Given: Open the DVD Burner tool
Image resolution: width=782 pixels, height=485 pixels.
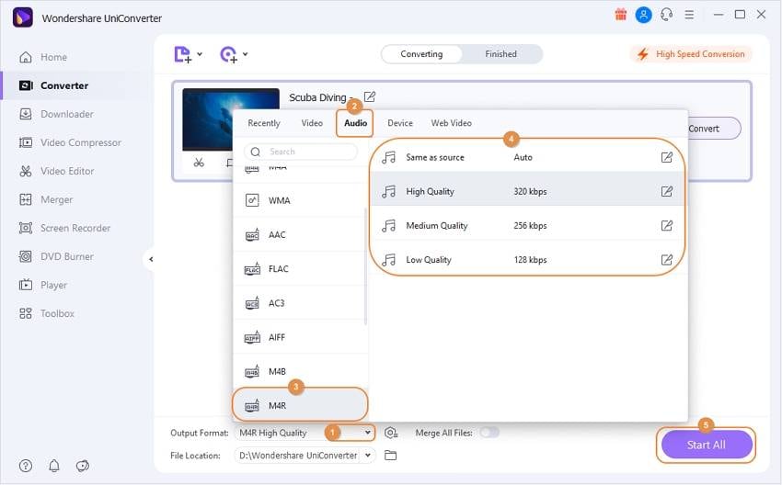Looking at the screenshot, I should pos(56,256).
